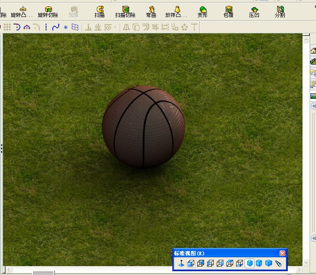This screenshot has height=275, width=316.
Task: Choose the 压凹 indent tool
Action: click(254, 12)
